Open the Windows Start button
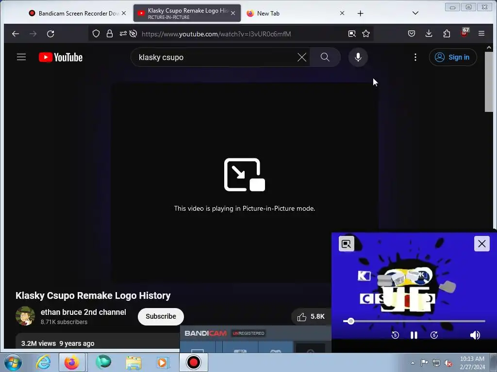The height and width of the screenshot is (372, 497). pyautogui.click(x=13, y=362)
